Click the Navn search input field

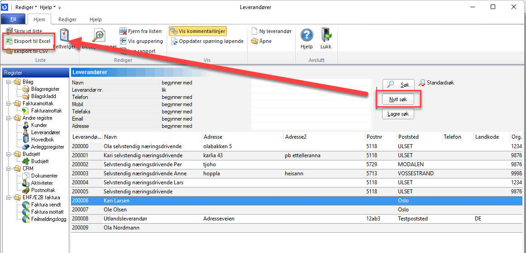pyautogui.click(x=311, y=83)
